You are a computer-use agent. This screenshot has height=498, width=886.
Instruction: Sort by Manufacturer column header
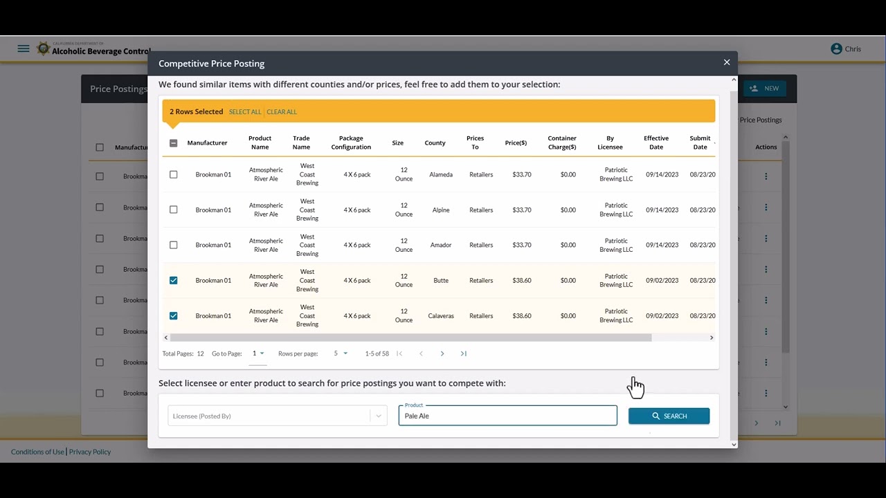pyautogui.click(x=207, y=142)
